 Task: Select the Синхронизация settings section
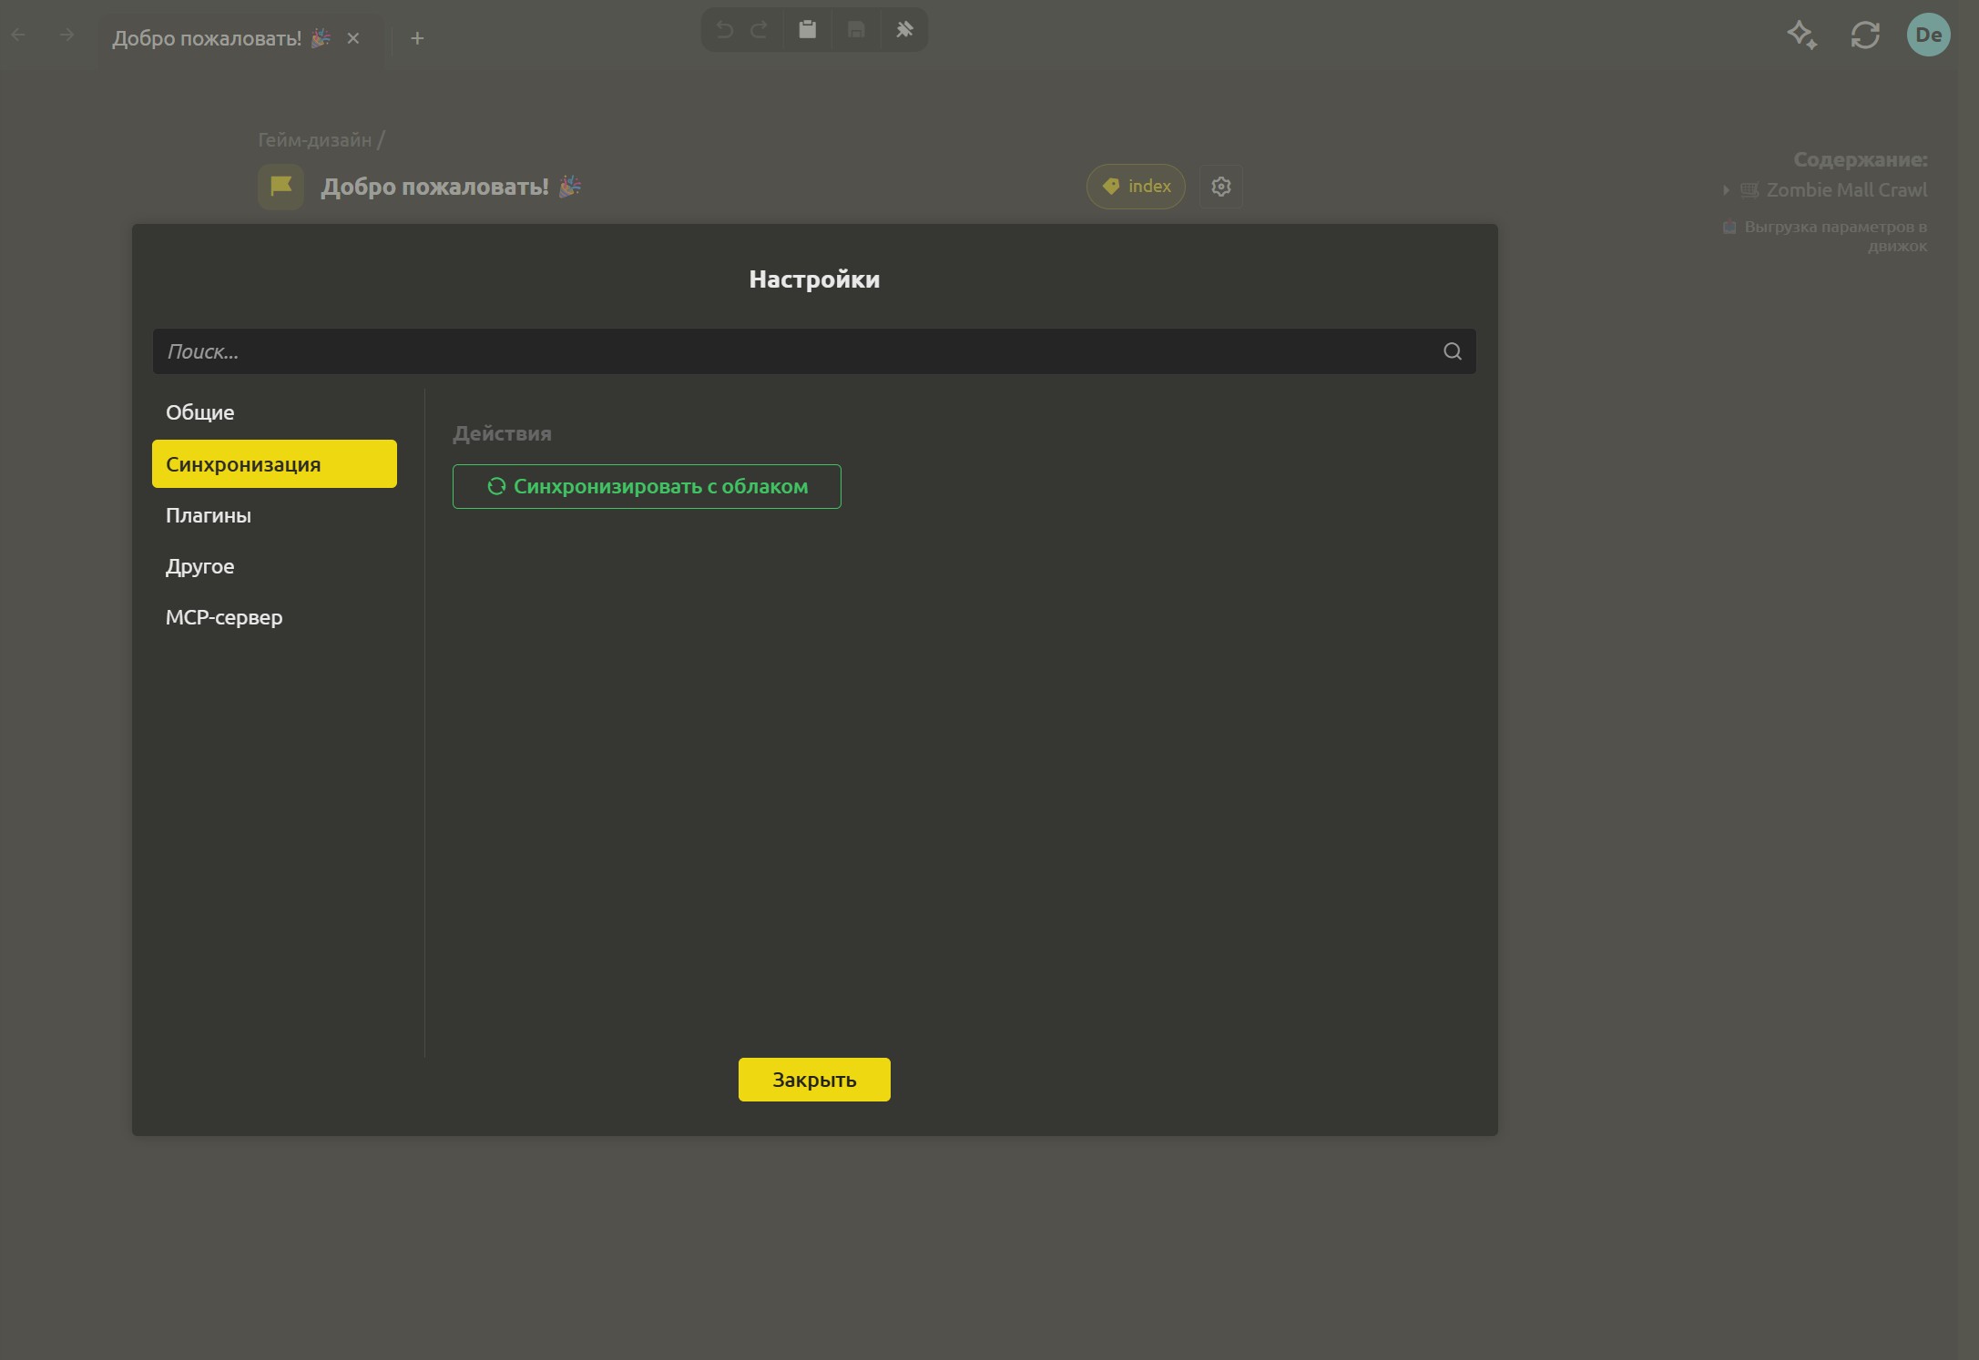[274, 464]
